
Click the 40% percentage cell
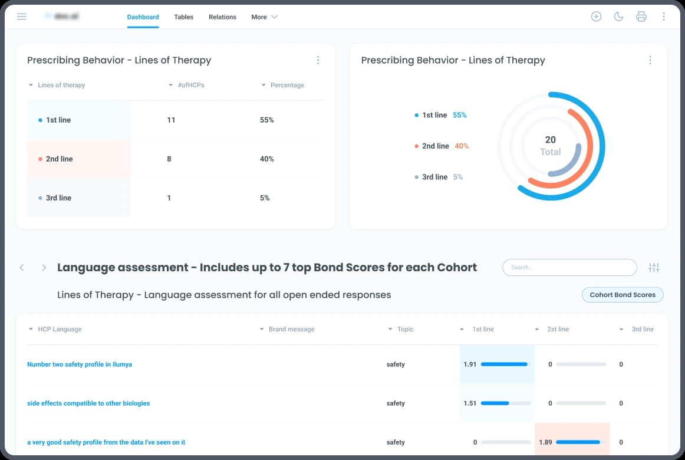click(x=267, y=159)
